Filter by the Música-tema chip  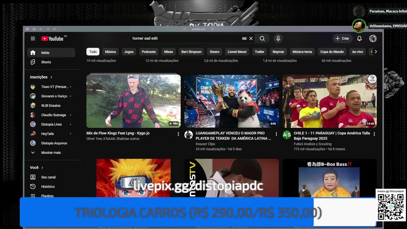pos(302,52)
